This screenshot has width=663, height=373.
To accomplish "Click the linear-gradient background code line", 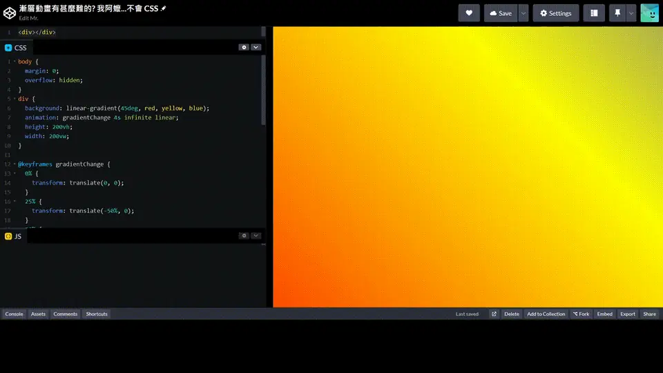I will coord(117,108).
